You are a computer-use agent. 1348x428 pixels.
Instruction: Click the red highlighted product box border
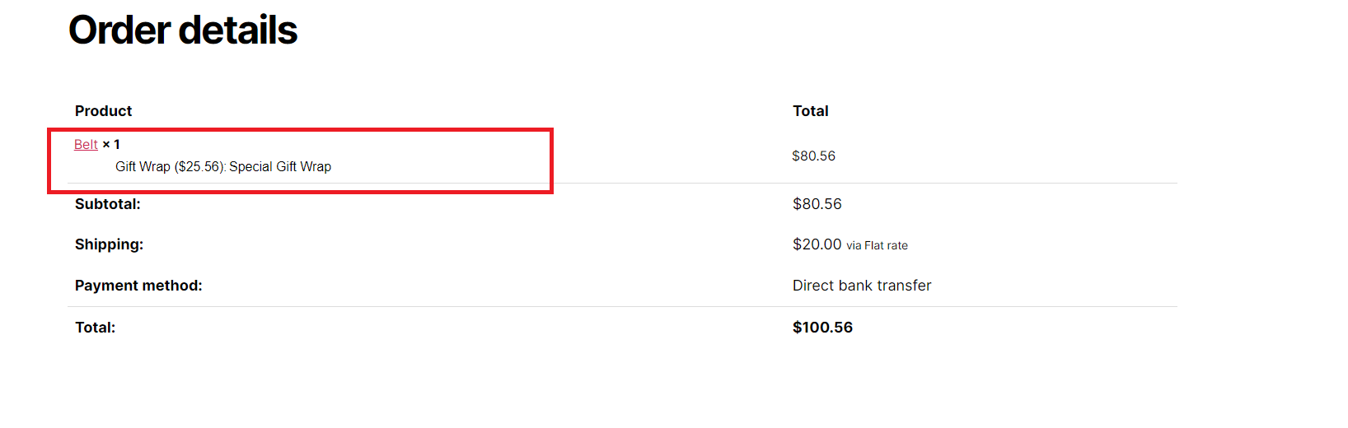[x=300, y=130]
